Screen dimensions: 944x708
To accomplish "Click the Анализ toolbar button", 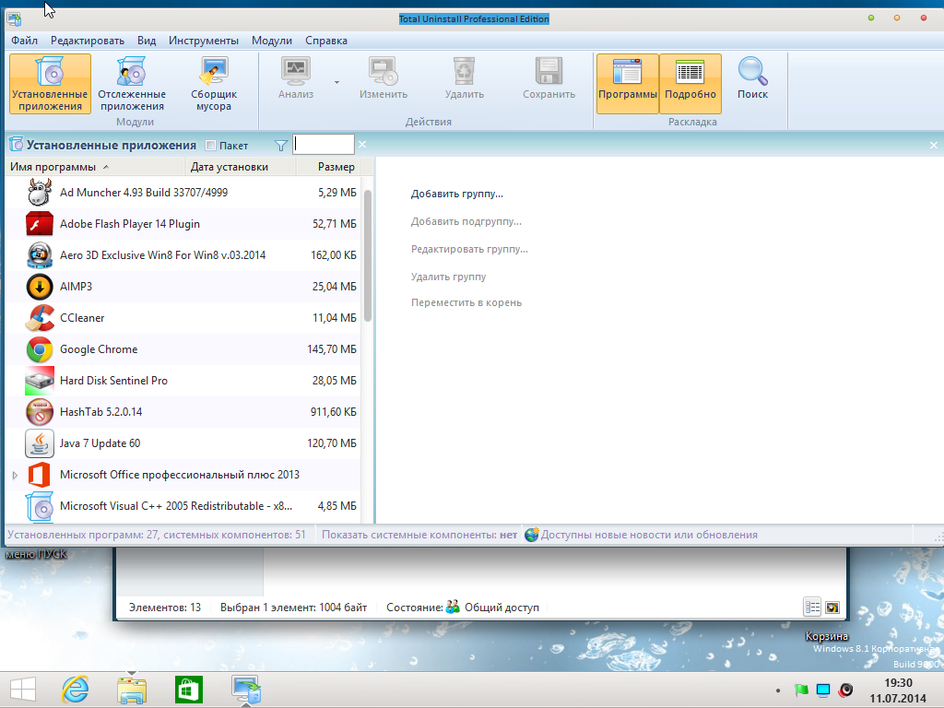I will (x=296, y=78).
